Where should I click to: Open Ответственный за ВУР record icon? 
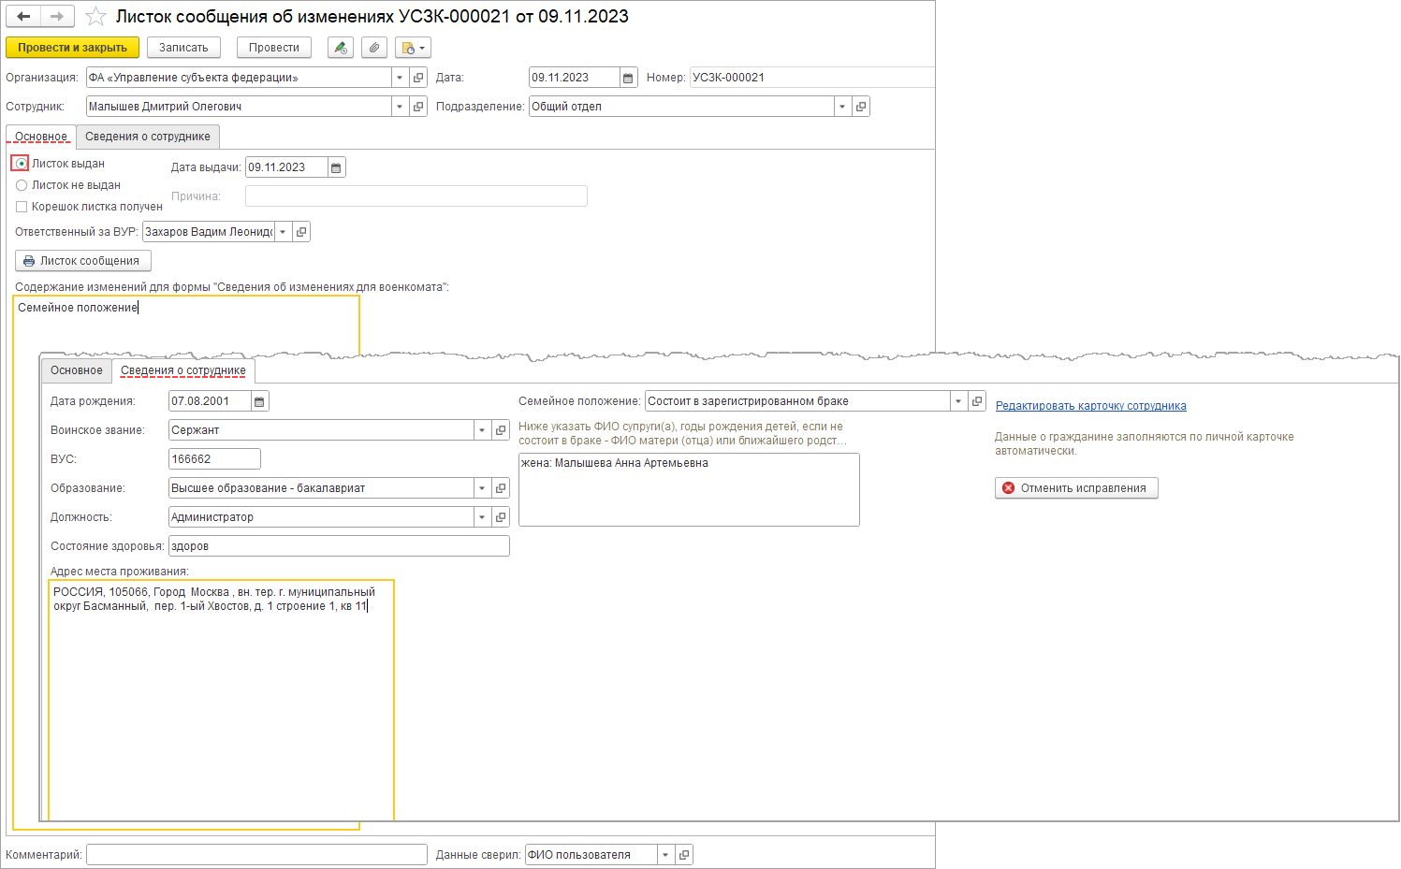point(301,232)
